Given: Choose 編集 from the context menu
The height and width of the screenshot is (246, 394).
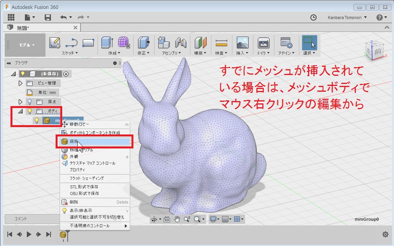Looking at the screenshot, I should pyautogui.click(x=95, y=141).
